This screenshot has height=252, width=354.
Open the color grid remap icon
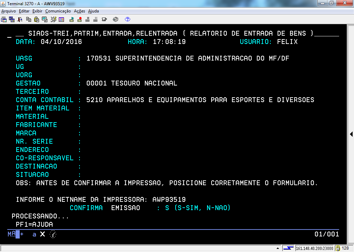[x=62, y=20]
